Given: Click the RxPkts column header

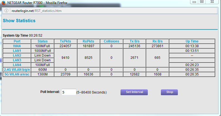Looking at the screenshot, I should (88, 41).
